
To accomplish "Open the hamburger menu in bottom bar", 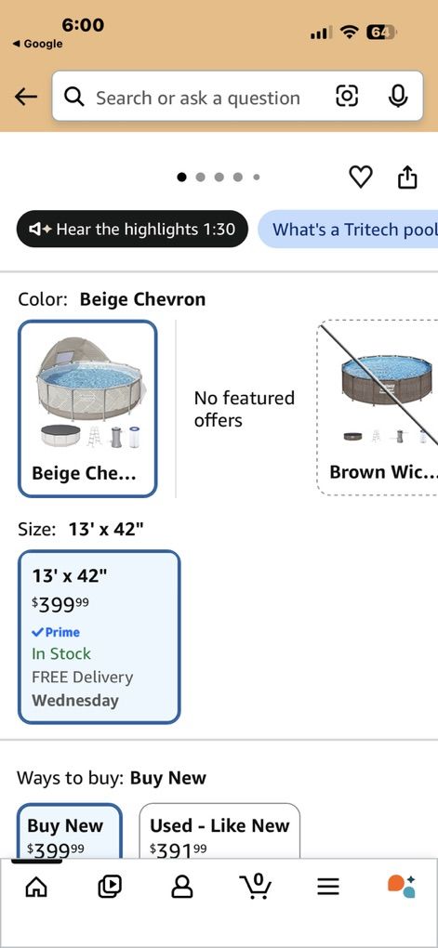I will click(328, 887).
